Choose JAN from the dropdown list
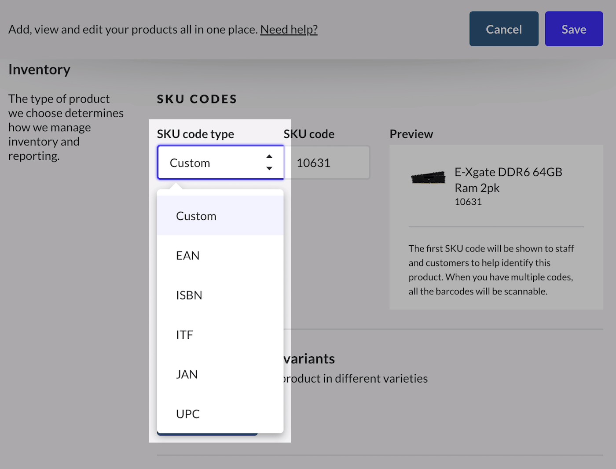 click(187, 374)
